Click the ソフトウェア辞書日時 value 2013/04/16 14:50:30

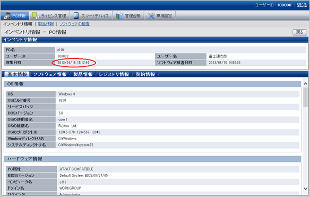pos(225,63)
